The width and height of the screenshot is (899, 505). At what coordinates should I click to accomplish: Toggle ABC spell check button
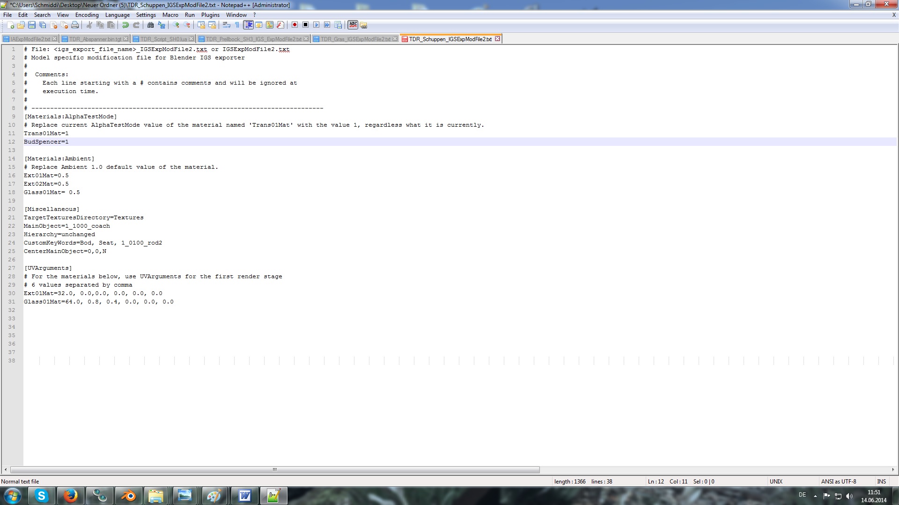(353, 25)
